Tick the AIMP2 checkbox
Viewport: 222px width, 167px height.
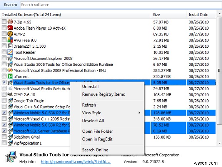[4, 34]
